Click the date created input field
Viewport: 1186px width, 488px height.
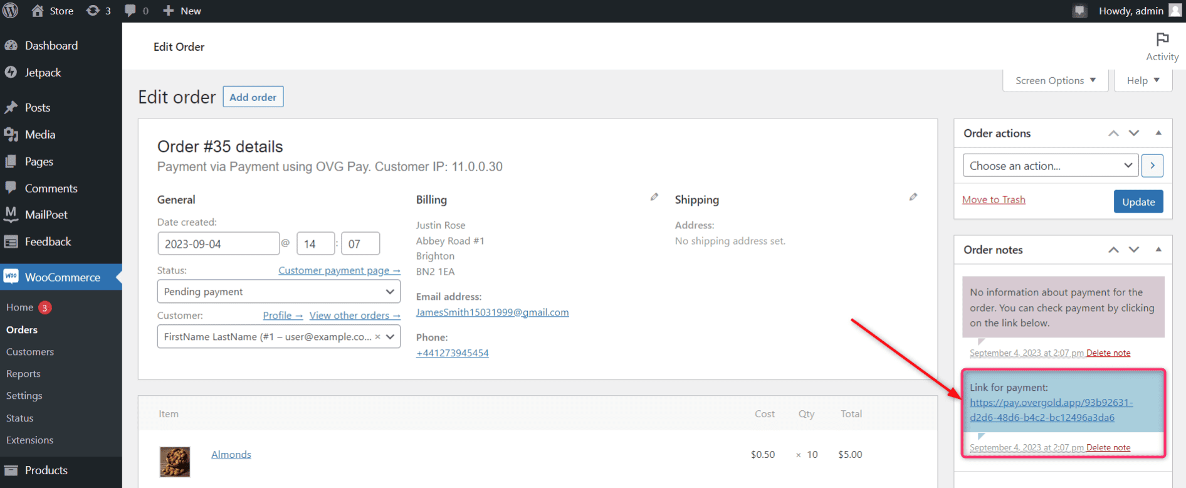tap(218, 243)
